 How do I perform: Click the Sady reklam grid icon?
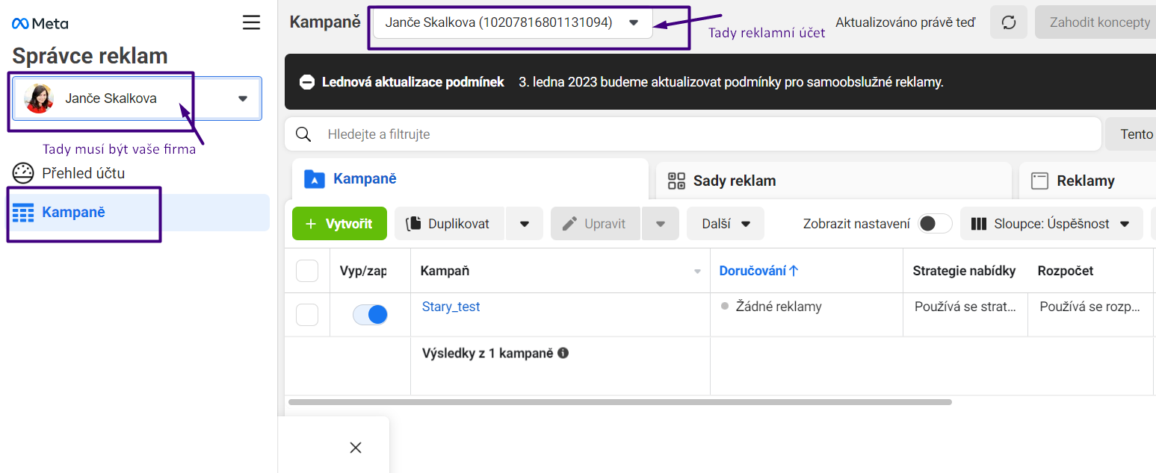point(676,181)
